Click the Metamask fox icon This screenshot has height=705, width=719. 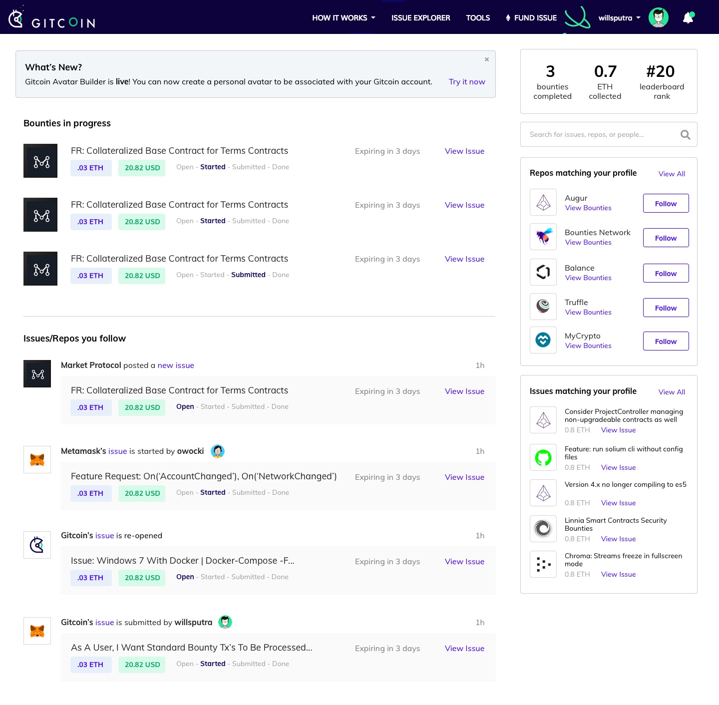tap(37, 459)
